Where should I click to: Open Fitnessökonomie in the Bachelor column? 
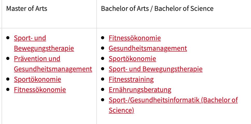(135, 38)
